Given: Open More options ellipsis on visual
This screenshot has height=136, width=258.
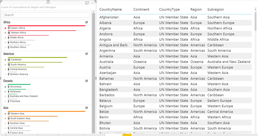Looking at the screenshot, I should pos(93,3).
